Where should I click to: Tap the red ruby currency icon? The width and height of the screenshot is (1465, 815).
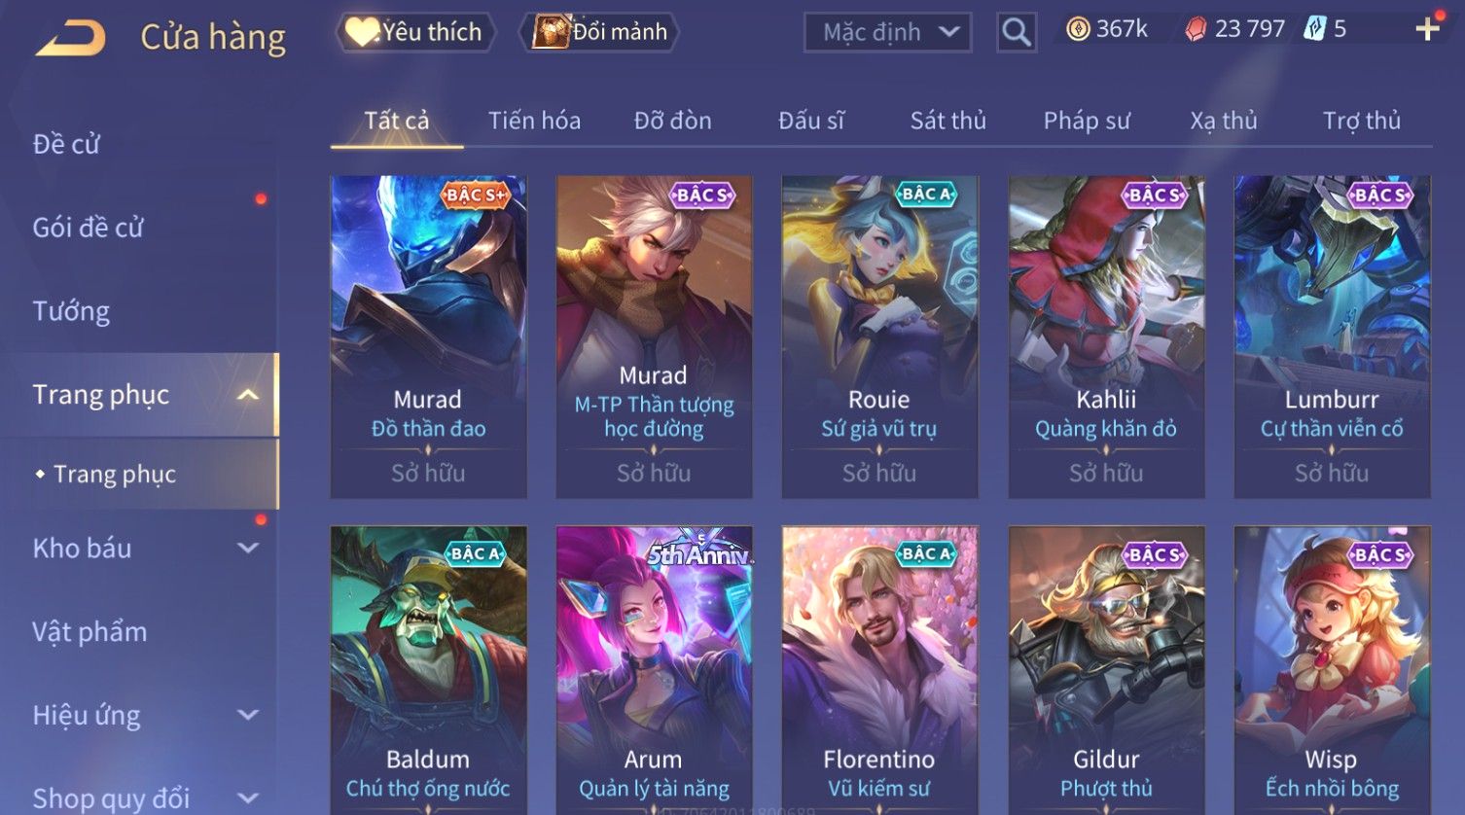pos(1196,29)
